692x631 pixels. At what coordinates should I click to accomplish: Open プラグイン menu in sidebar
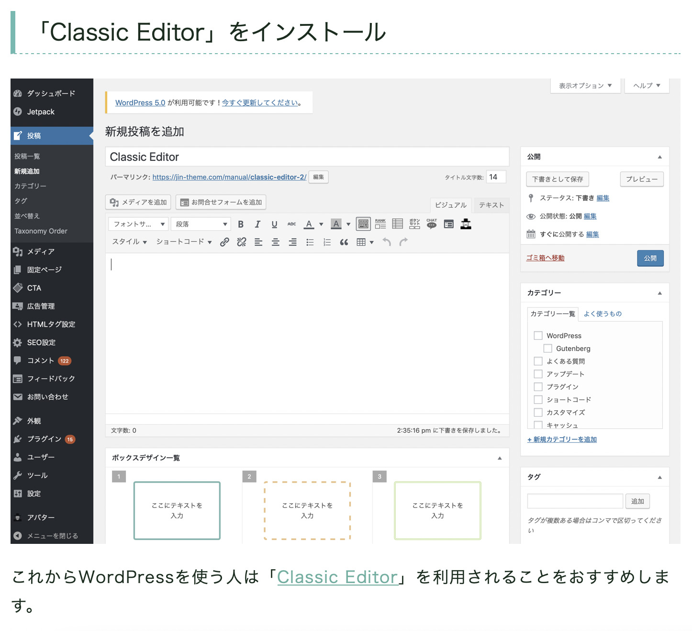coord(52,439)
